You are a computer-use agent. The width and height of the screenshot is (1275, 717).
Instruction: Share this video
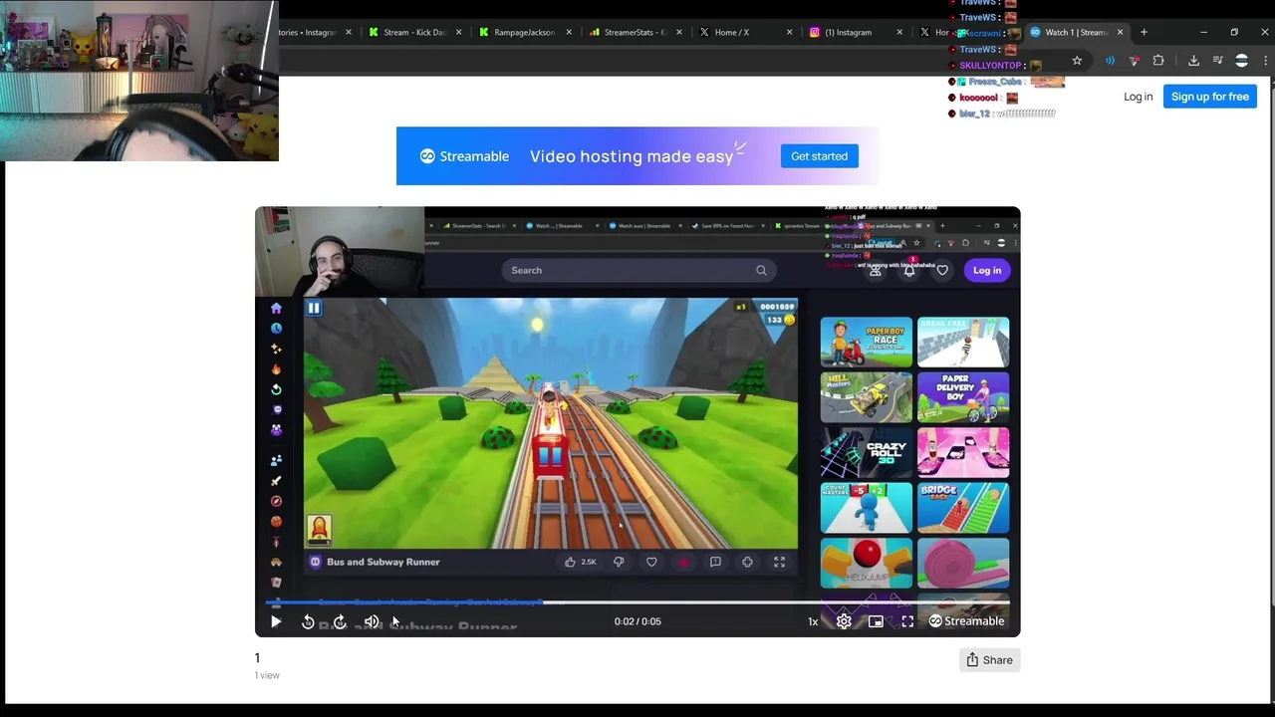(x=989, y=660)
